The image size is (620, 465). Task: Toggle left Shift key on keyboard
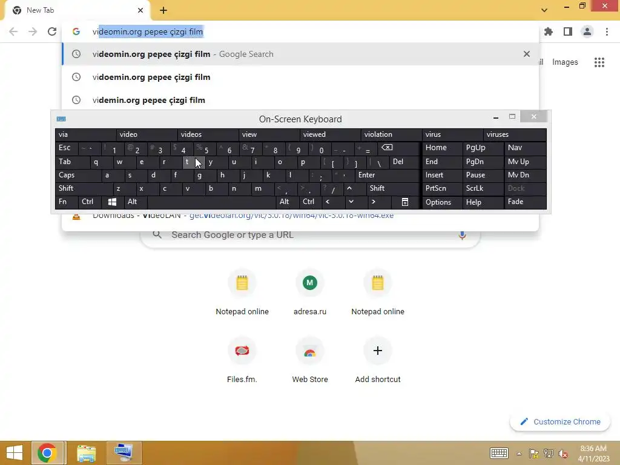84,189
